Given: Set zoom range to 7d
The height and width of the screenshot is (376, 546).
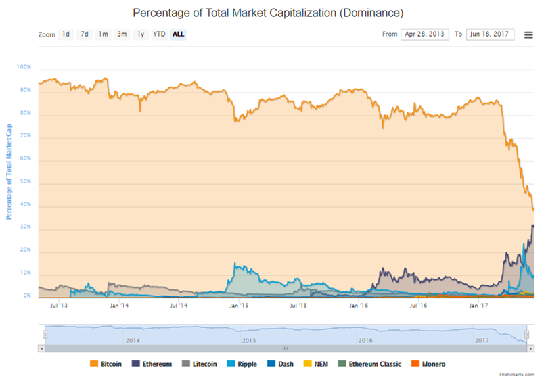Looking at the screenshot, I should click(x=85, y=34).
